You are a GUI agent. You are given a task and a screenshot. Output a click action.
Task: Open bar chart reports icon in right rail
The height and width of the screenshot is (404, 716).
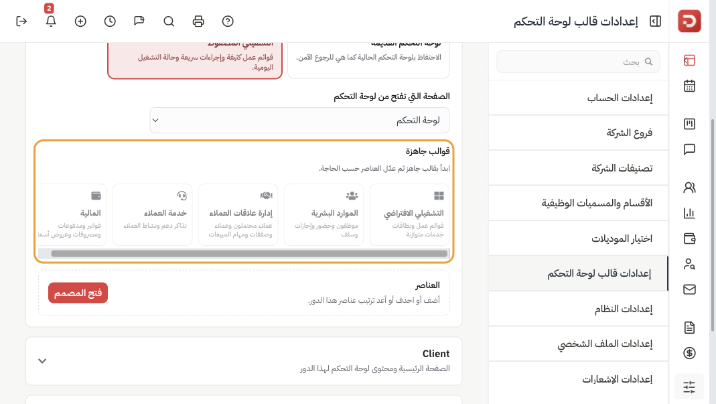coord(689,213)
